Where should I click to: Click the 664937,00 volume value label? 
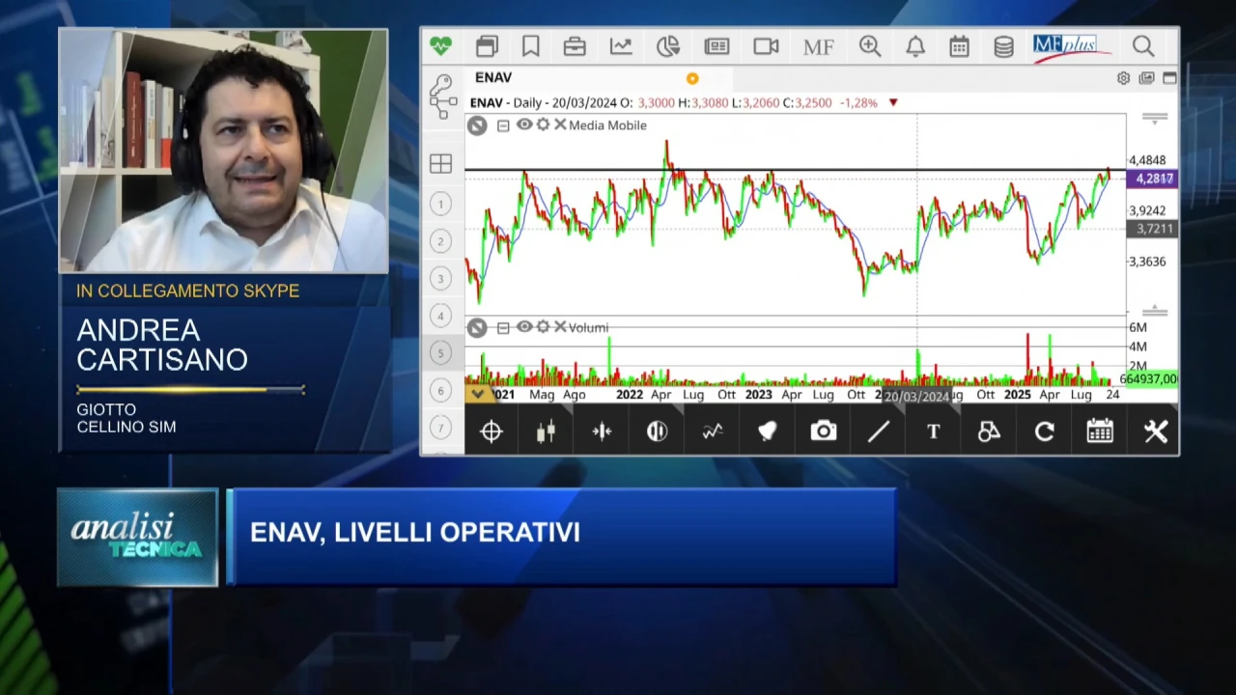pyautogui.click(x=1149, y=379)
